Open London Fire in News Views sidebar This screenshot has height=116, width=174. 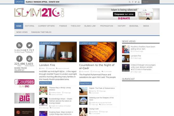pos(136,56)
